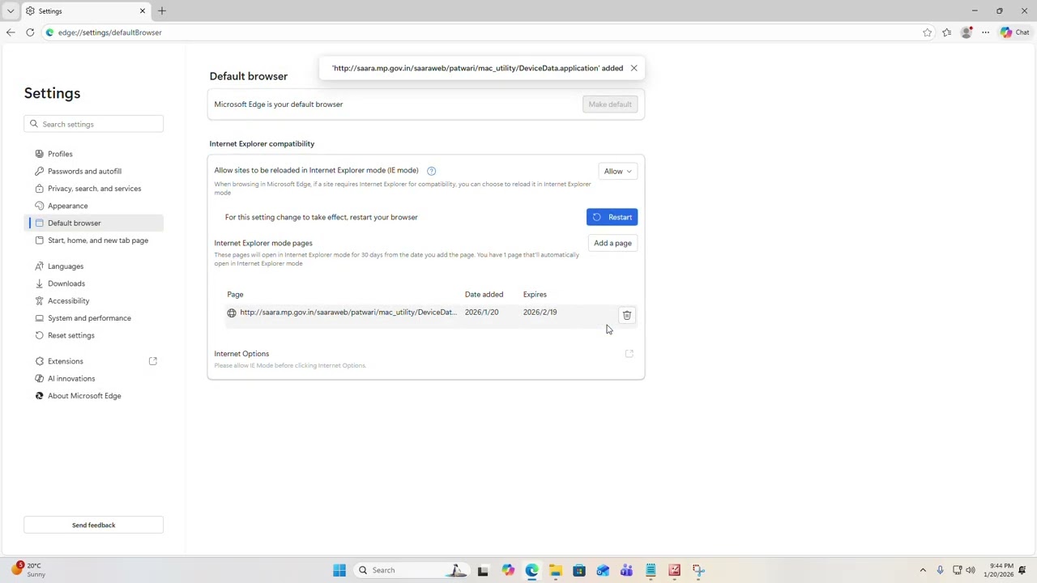The height and width of the screenshot is (583, 1037).
Task: Switch to Microsoft Edge on taskbar
Action: [531, 570]
